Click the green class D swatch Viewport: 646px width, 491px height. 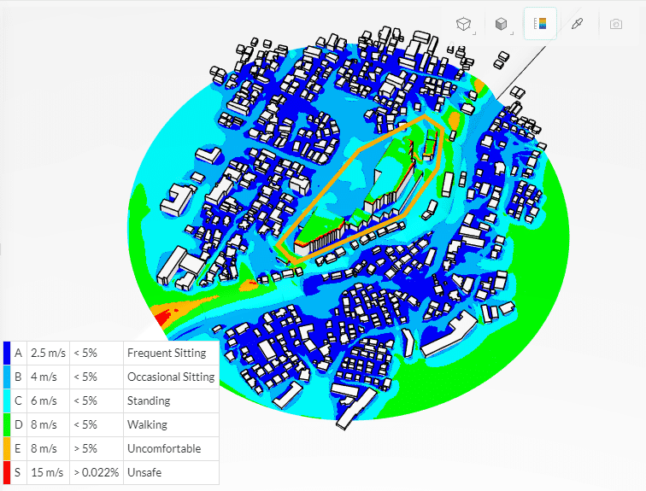pos(7,424)
